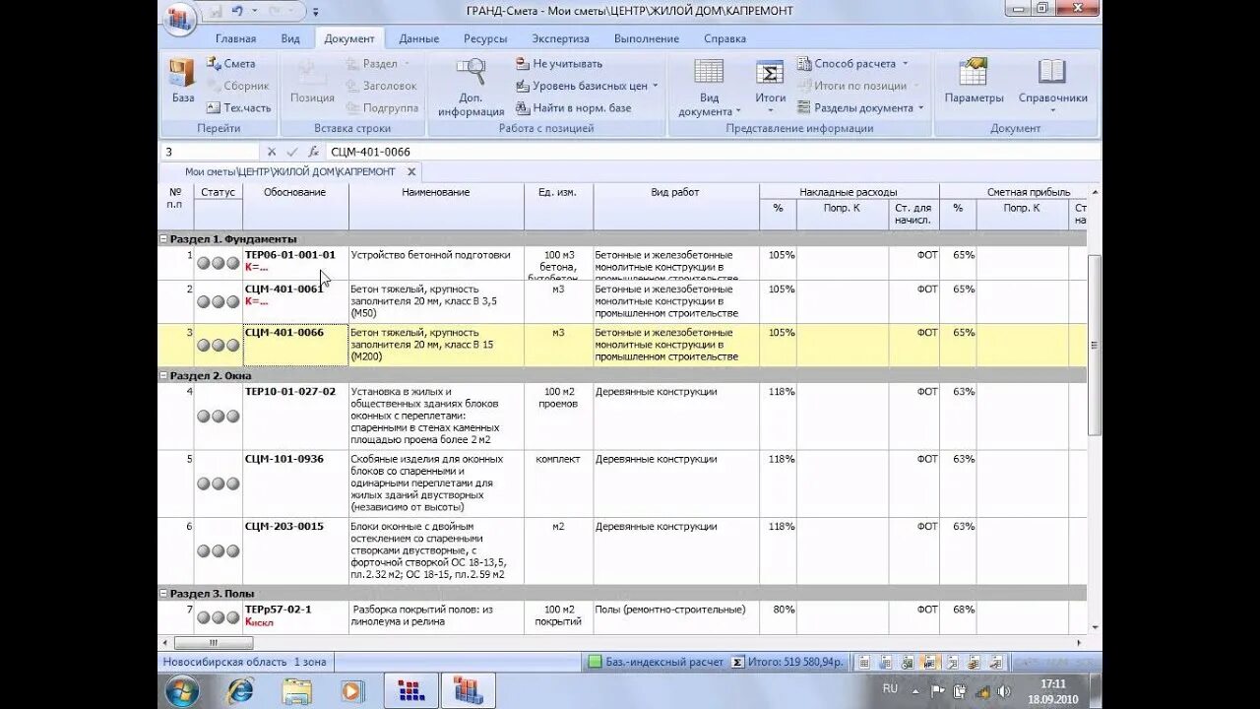
Task: Open the Выполнение ribbon tab
Action: [647, 38]
